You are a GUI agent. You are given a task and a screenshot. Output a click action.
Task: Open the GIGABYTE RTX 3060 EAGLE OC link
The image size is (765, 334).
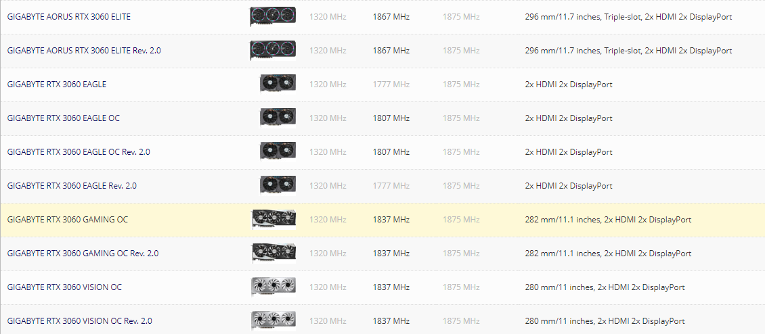[64, 118]
